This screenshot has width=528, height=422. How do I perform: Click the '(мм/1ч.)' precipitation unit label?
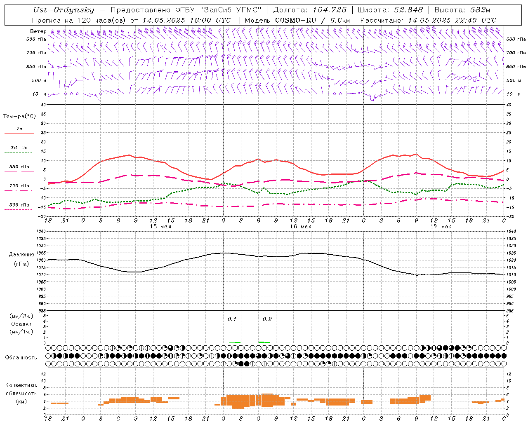click(x=21, y=332)
